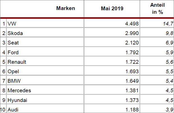The image size is (174, 113).
Task: Click the Marken column header
Action: point(66,8)
